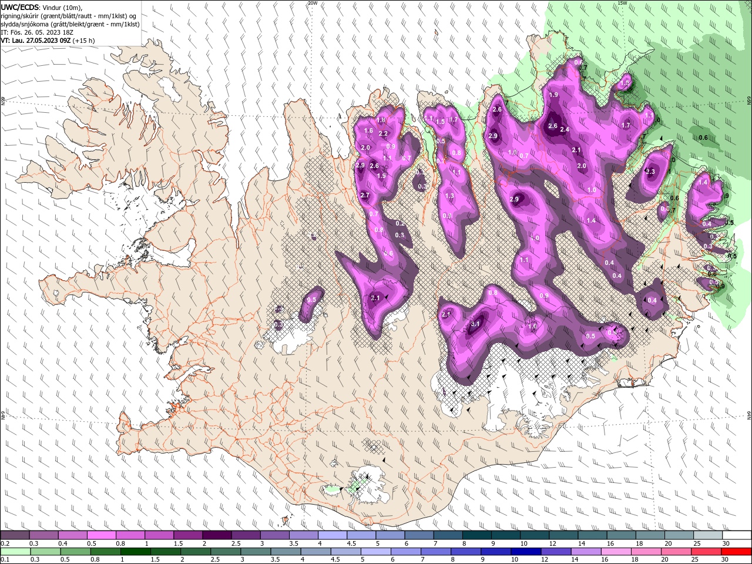Screen dimensions: 752x564
Task: Click the '2.4' snowfall value on the map
Action: tap(565, 129)
